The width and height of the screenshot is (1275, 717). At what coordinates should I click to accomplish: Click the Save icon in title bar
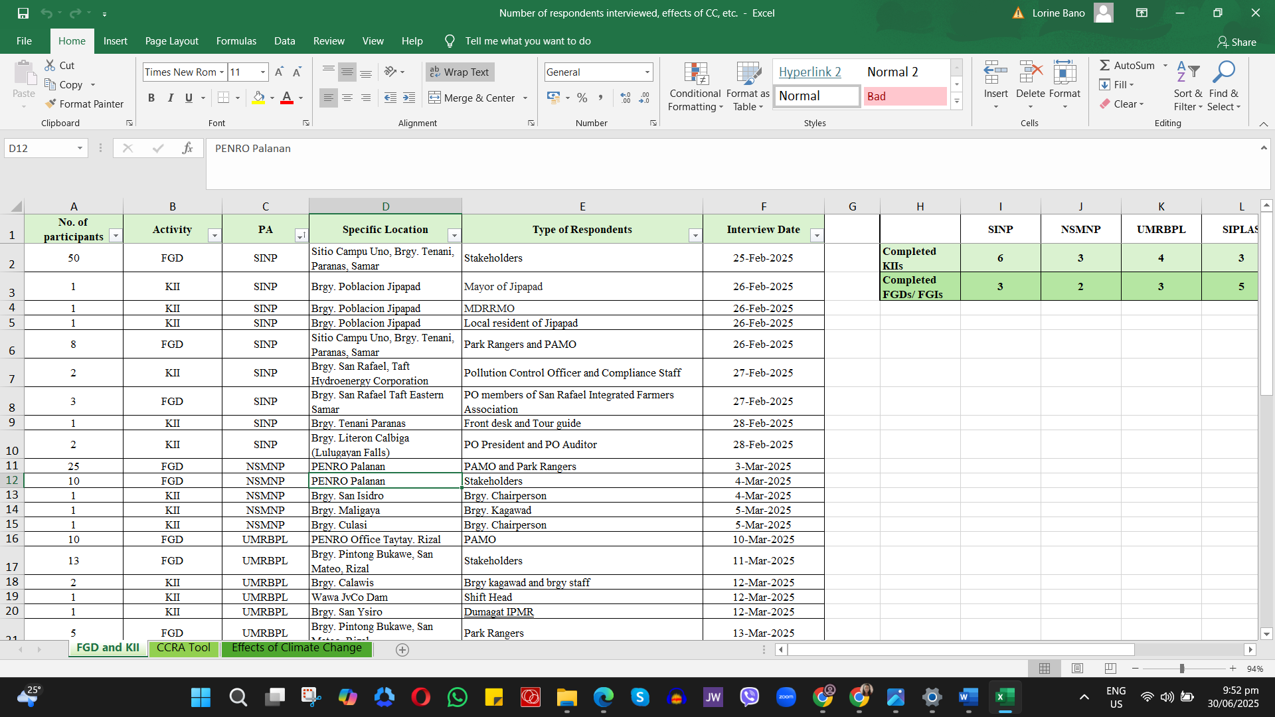click(23, 13)
